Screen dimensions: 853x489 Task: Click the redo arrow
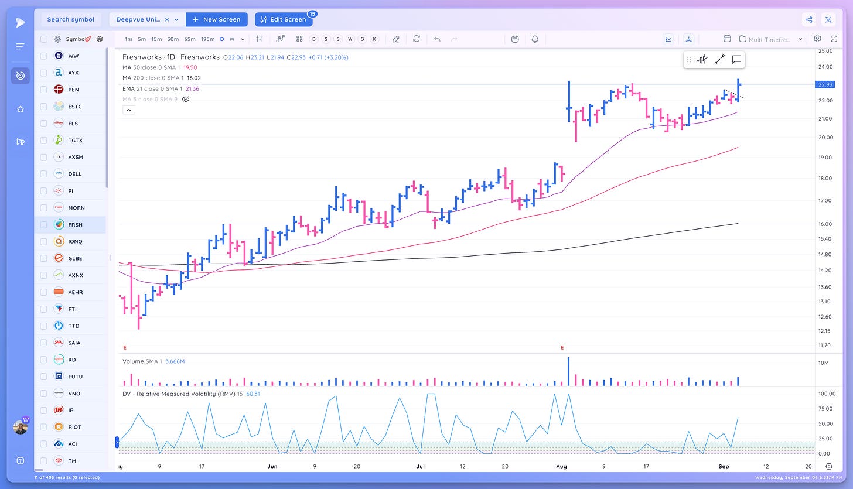coord(454,39)
